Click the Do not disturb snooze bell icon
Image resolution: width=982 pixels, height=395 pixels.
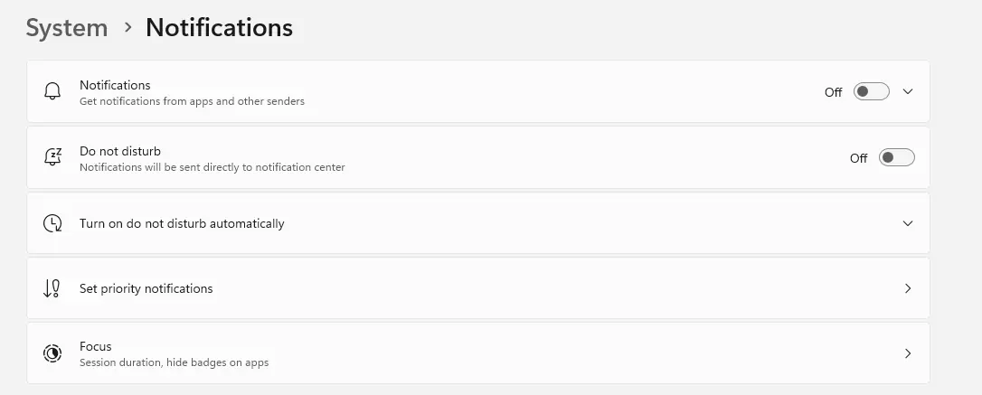pyautogui.click(x=52, y=157)
